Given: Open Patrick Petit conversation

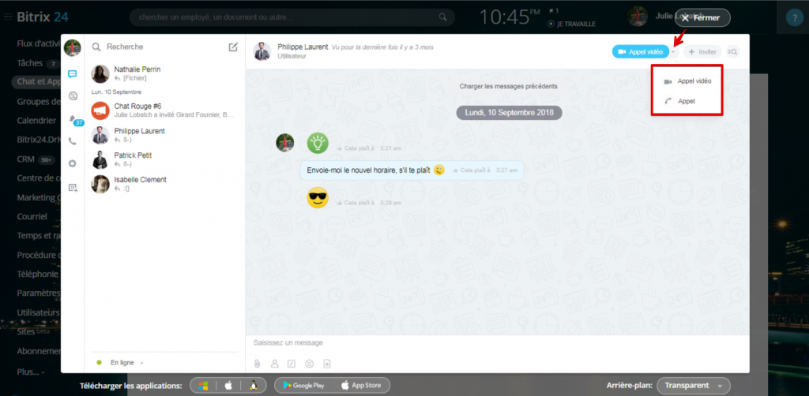Looking at the screenshot, I should (x=164, y=159).
